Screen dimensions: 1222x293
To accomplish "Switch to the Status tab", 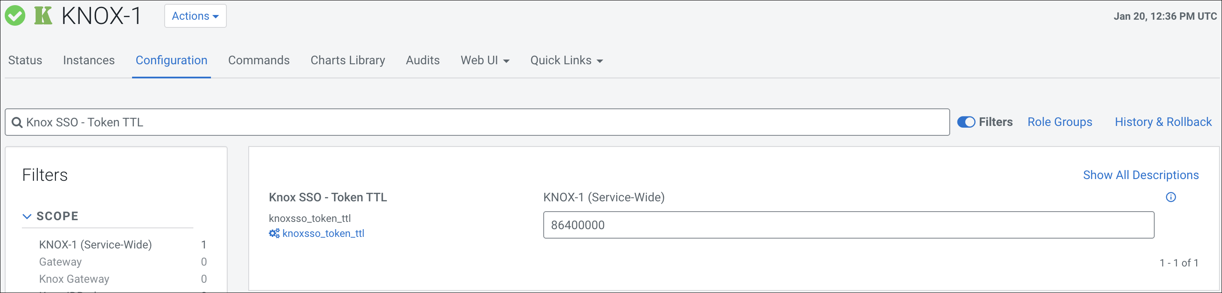I will coord(25,61).
